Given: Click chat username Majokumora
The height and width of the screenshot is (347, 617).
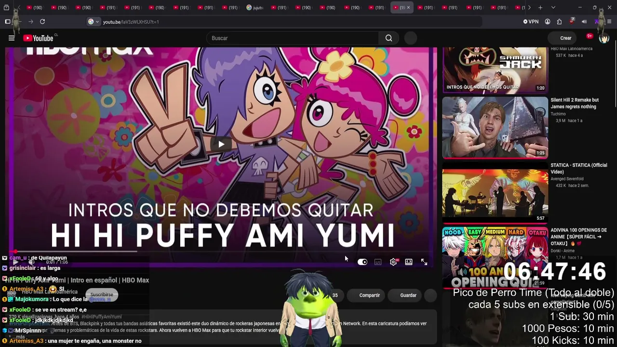Looking at the screenshot, I should (32, 299).
